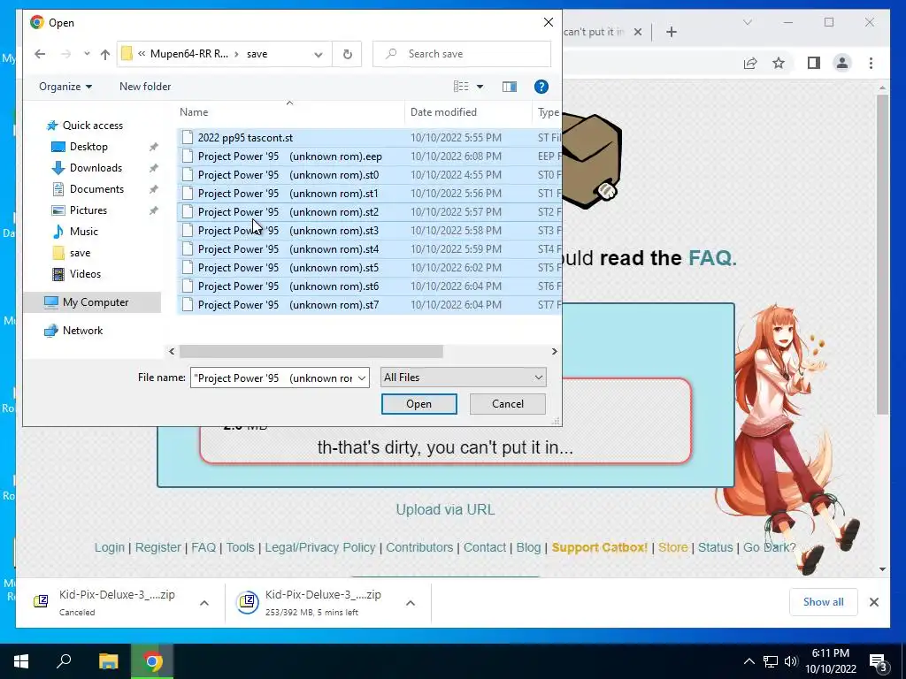
Task: Open Desktop in navigation pane
Action: [88, 147]
